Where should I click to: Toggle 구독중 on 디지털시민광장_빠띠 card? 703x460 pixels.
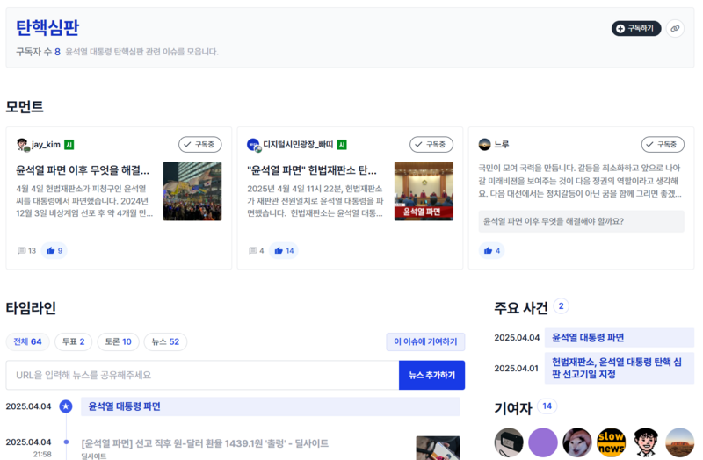point(431,144)
